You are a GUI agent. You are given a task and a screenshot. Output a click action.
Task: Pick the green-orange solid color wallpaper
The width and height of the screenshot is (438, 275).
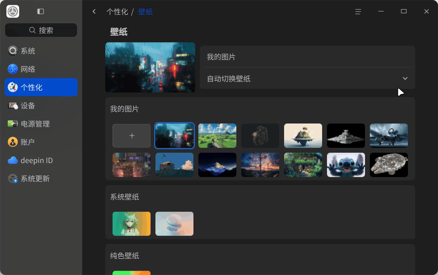coord(131,273)
